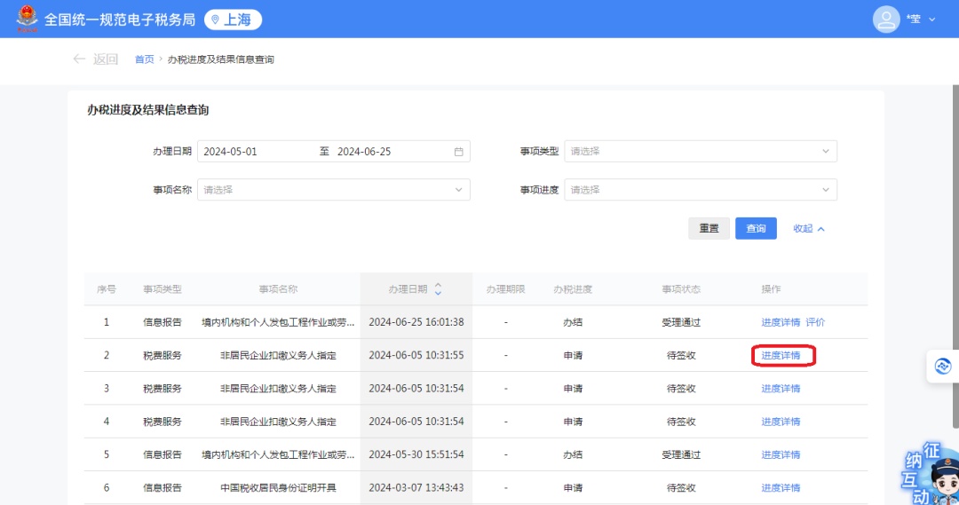Expand the user account dropdown arrow
Image resolution: width=959 pixels, height=505 pixels.
point(931,20)
